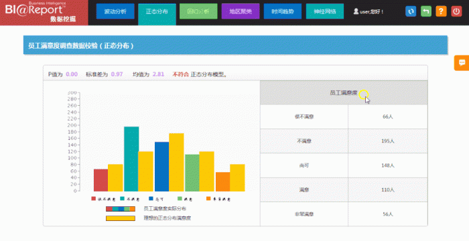Click the 标准差 value 0.97
This screenshot has width=469, height=241.
tap(117, 74)
